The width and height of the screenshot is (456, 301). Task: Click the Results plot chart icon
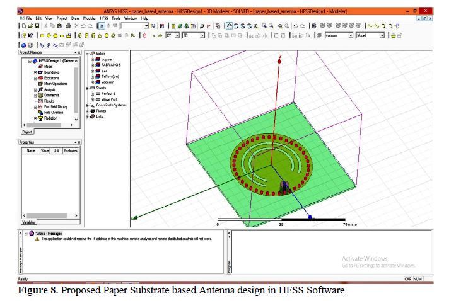pos(209,26)
